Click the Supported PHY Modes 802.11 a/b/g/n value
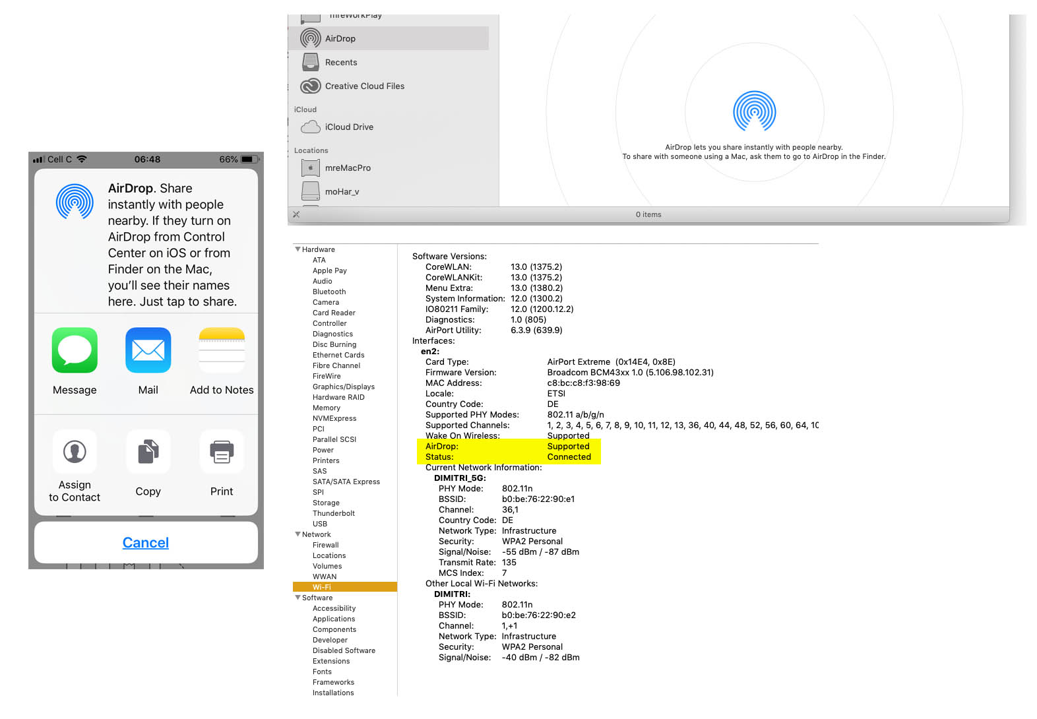The width and height of the screenshot is (1037, 719). [575, 414]
